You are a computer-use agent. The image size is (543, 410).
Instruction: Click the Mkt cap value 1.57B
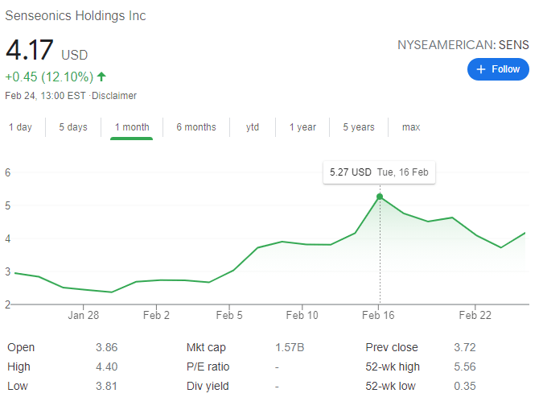[x=290, y=347]
